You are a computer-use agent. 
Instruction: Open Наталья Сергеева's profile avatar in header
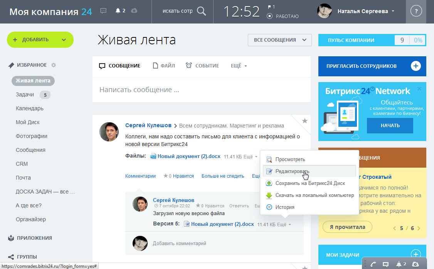click(x=325, y=11)
